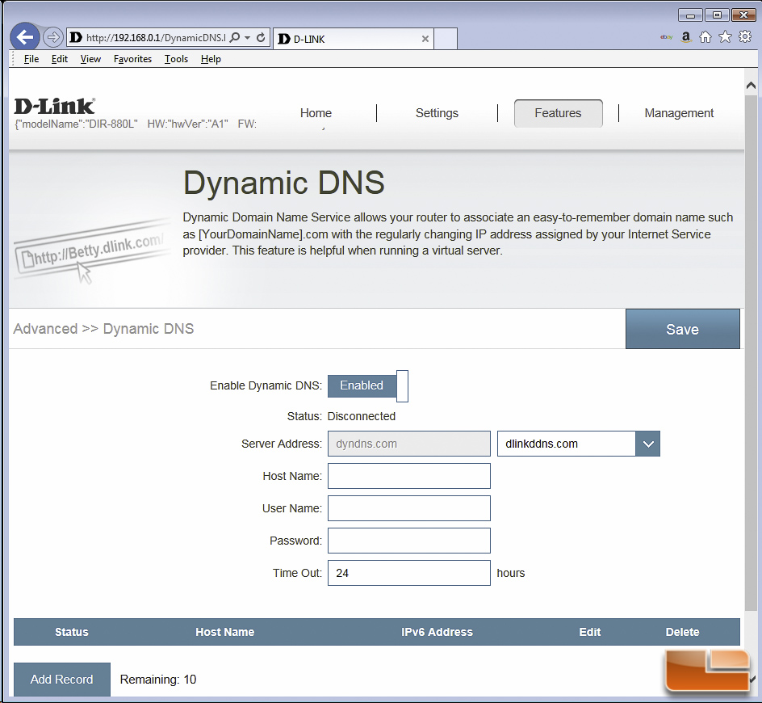762x703 pixels.
Task: Open browser tools gear icon
Action: click(x=745, y=36)
